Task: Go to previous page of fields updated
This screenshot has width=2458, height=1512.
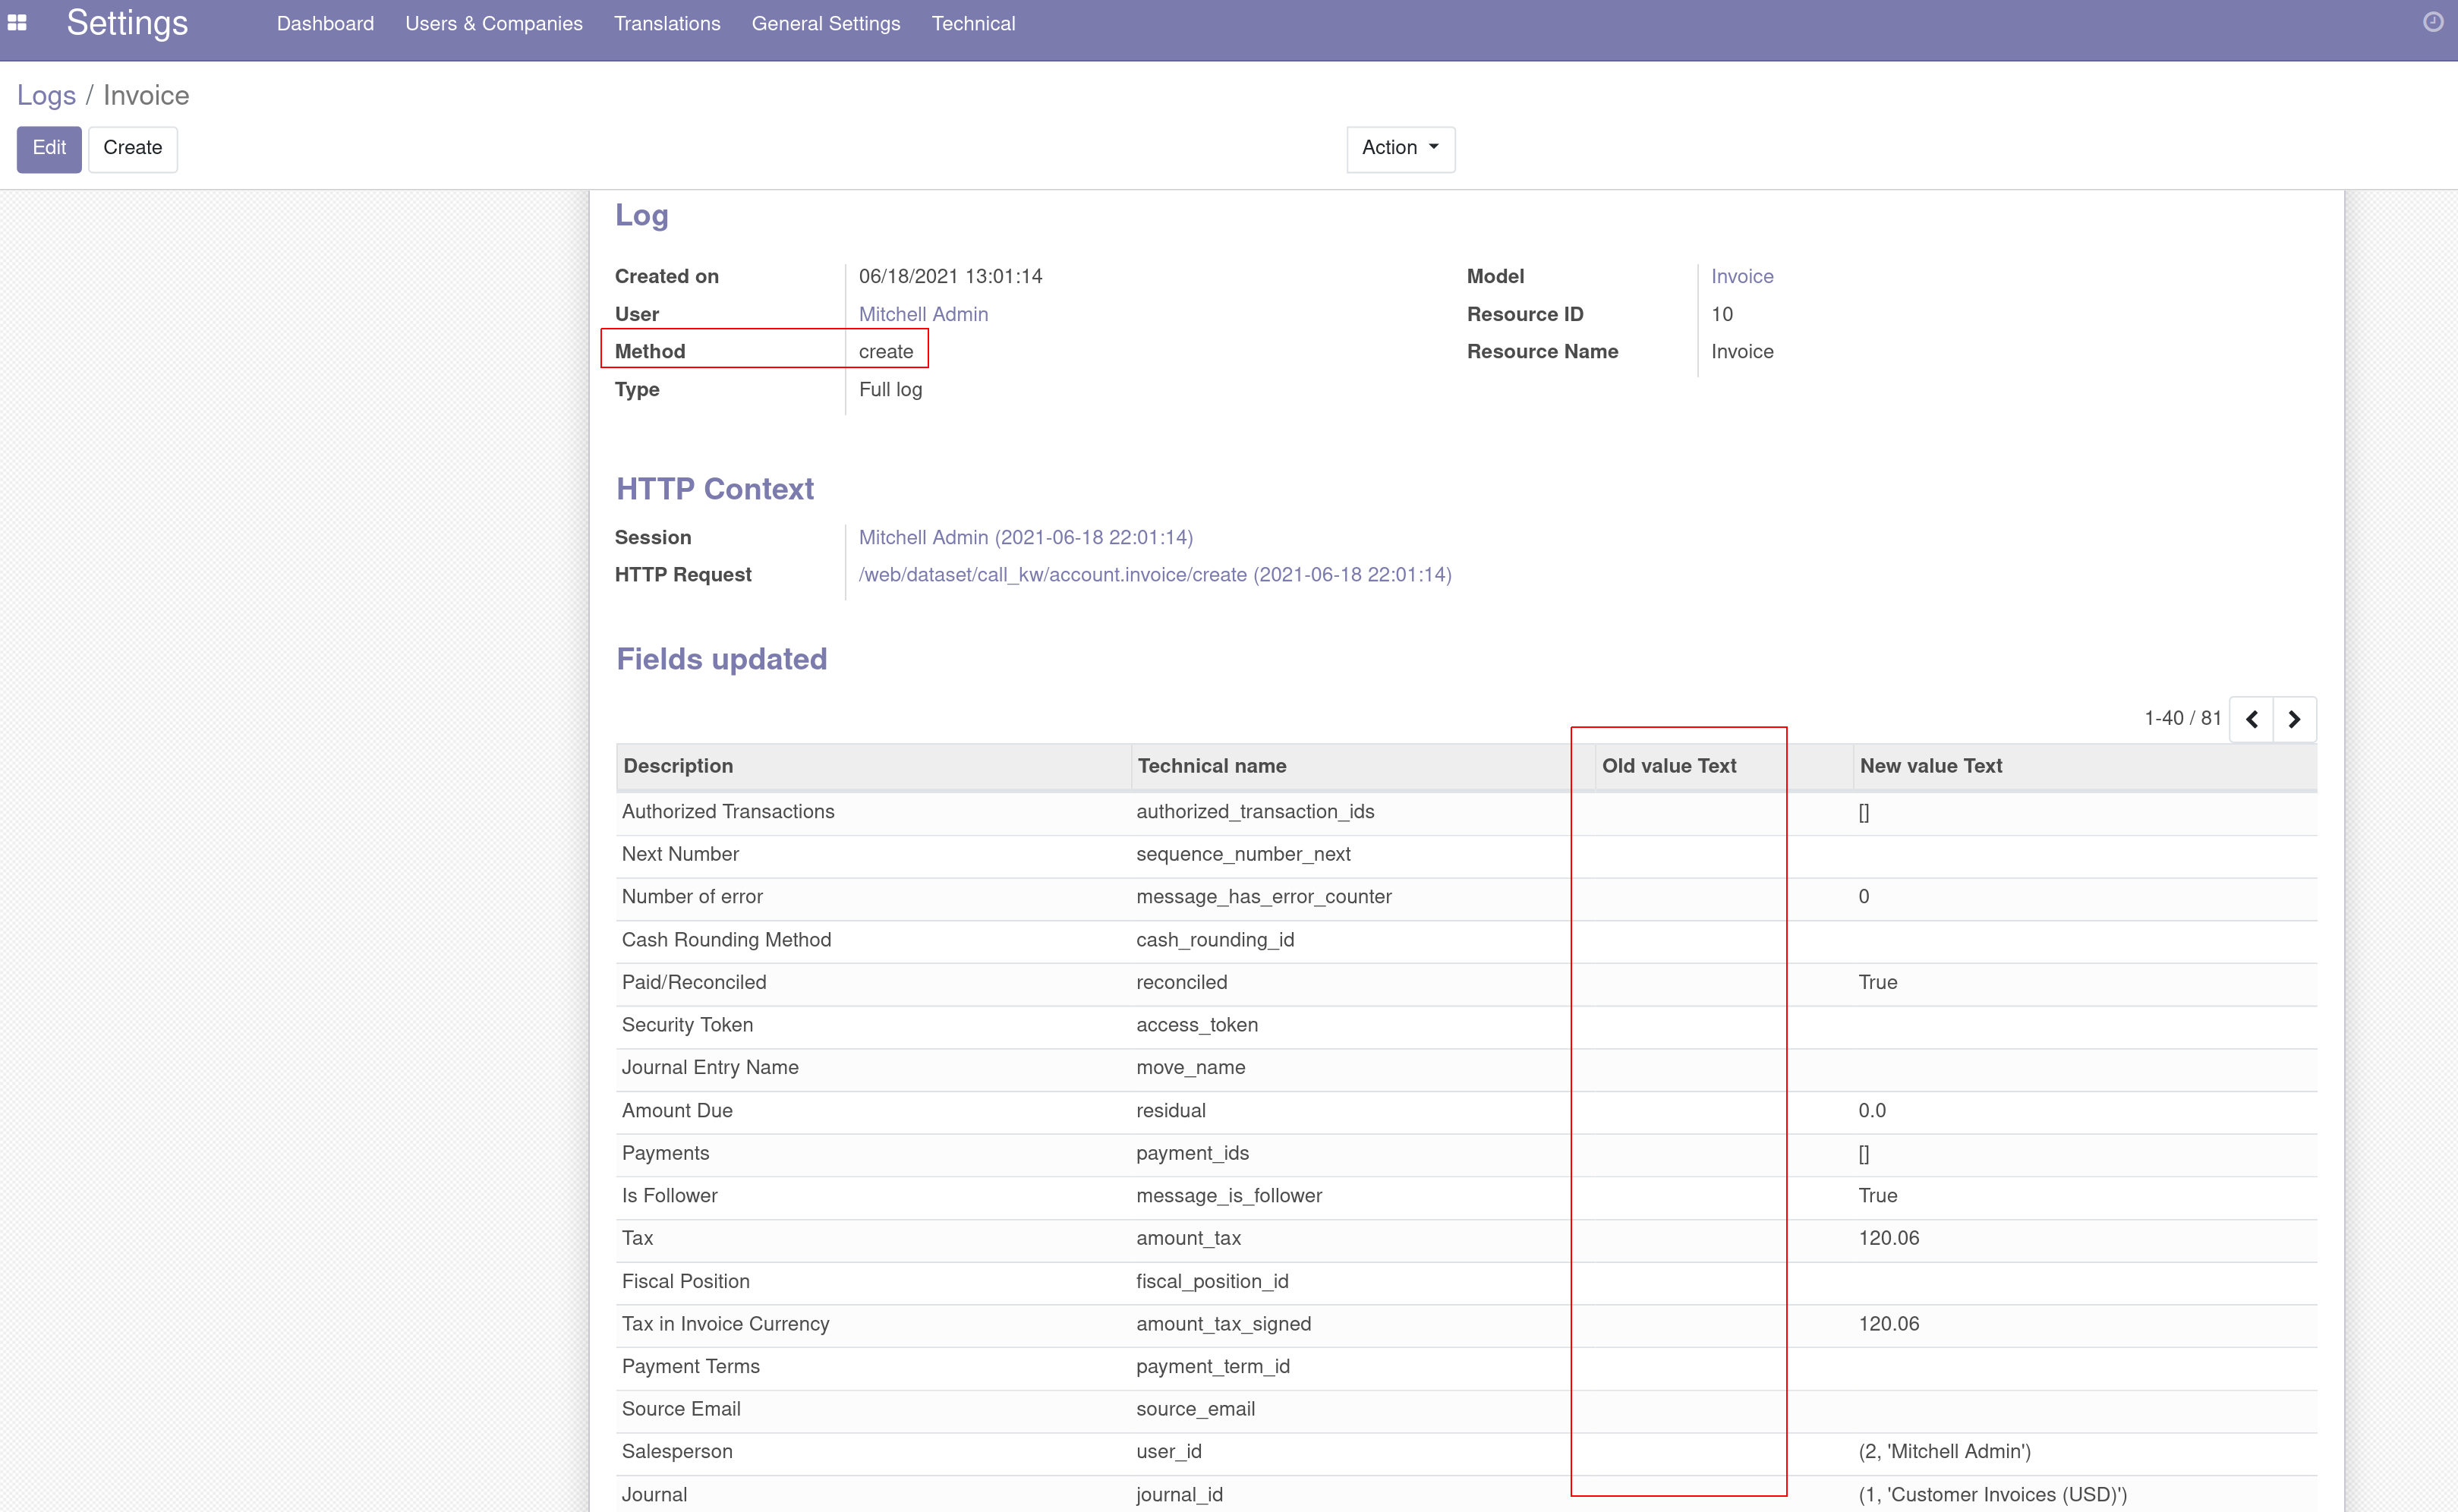Action: pyautogui.click(x=2252, y=719)
